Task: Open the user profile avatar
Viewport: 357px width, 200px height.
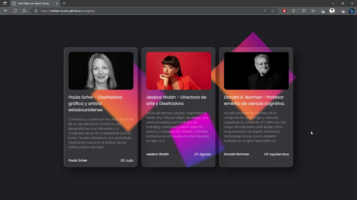Action: 332,11
